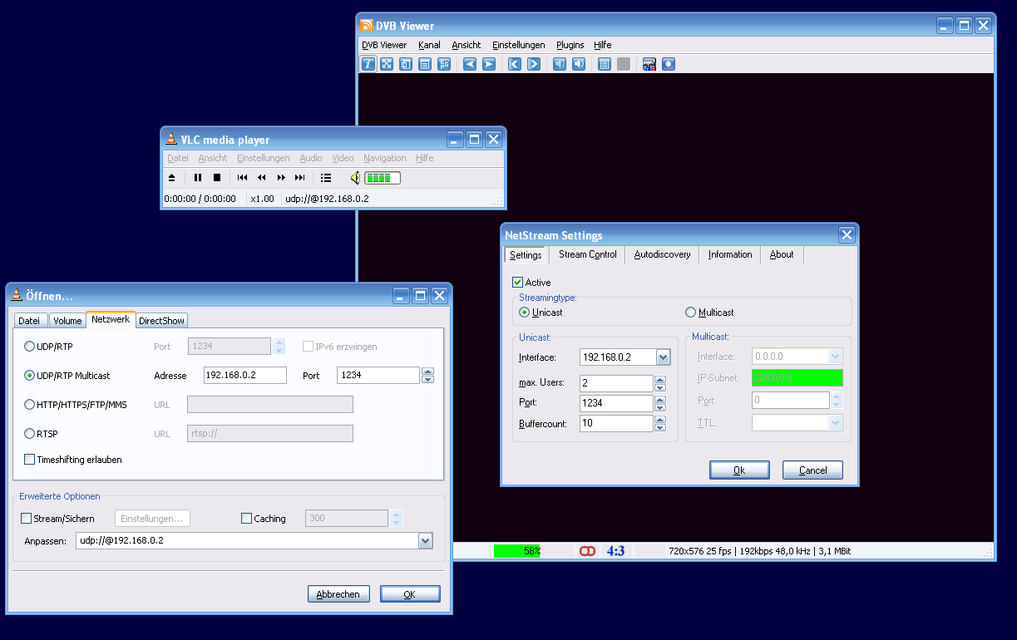1017x640 pixels.
Task: Uncheck the Active checkbox in NetStream Settings
Action: click(x=518, y=283)
